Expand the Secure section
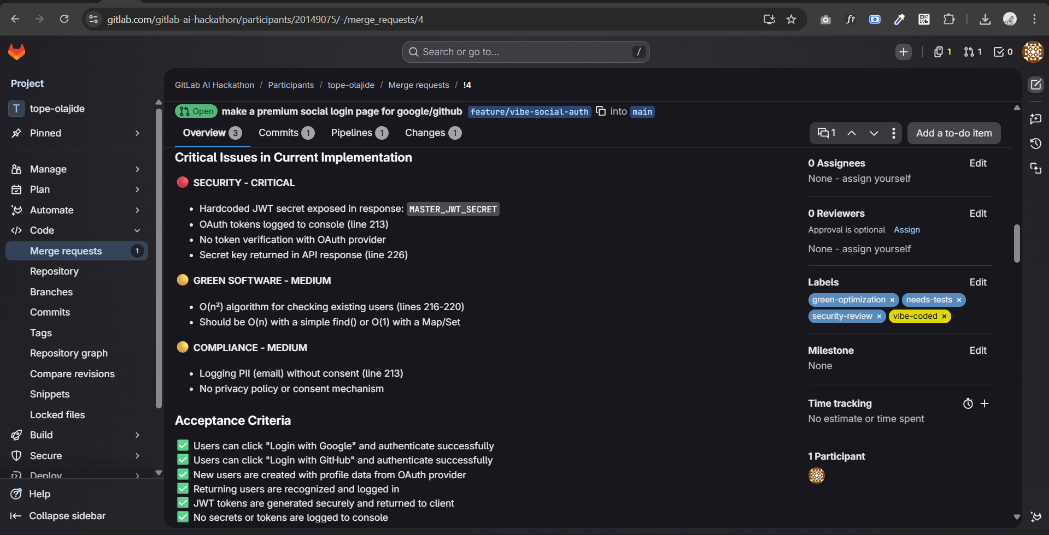This screenshot has height=535, width=1049. click(x=77, y=456)
